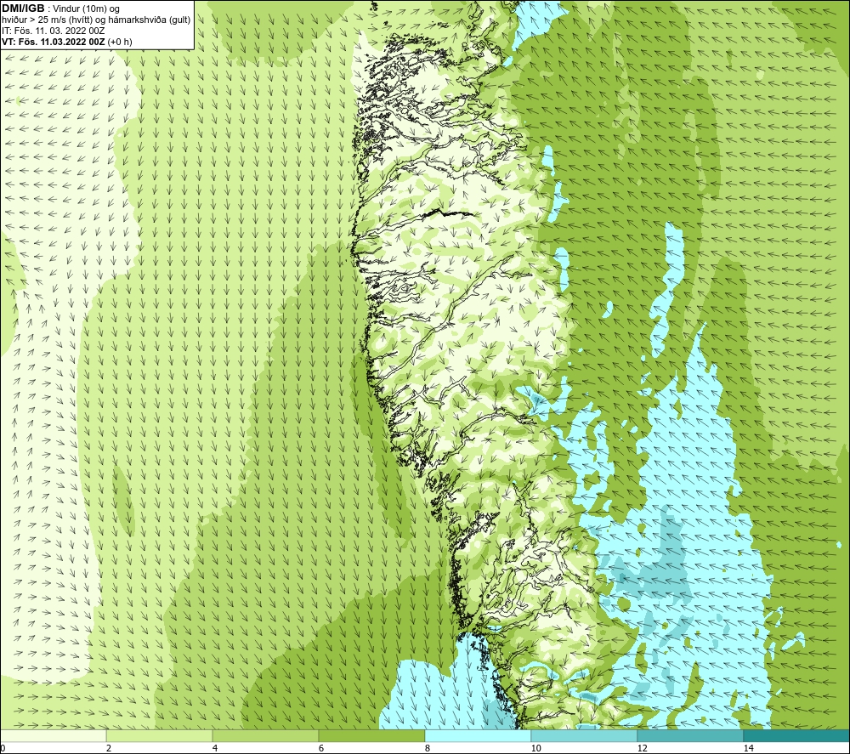Click the darkest teal legend swatch above 14
Screen dimensions: 850x754
(x=797, y=735)
